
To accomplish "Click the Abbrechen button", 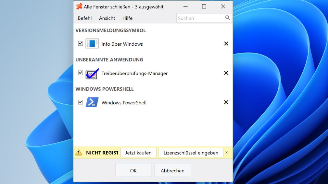I will point(172,170).
